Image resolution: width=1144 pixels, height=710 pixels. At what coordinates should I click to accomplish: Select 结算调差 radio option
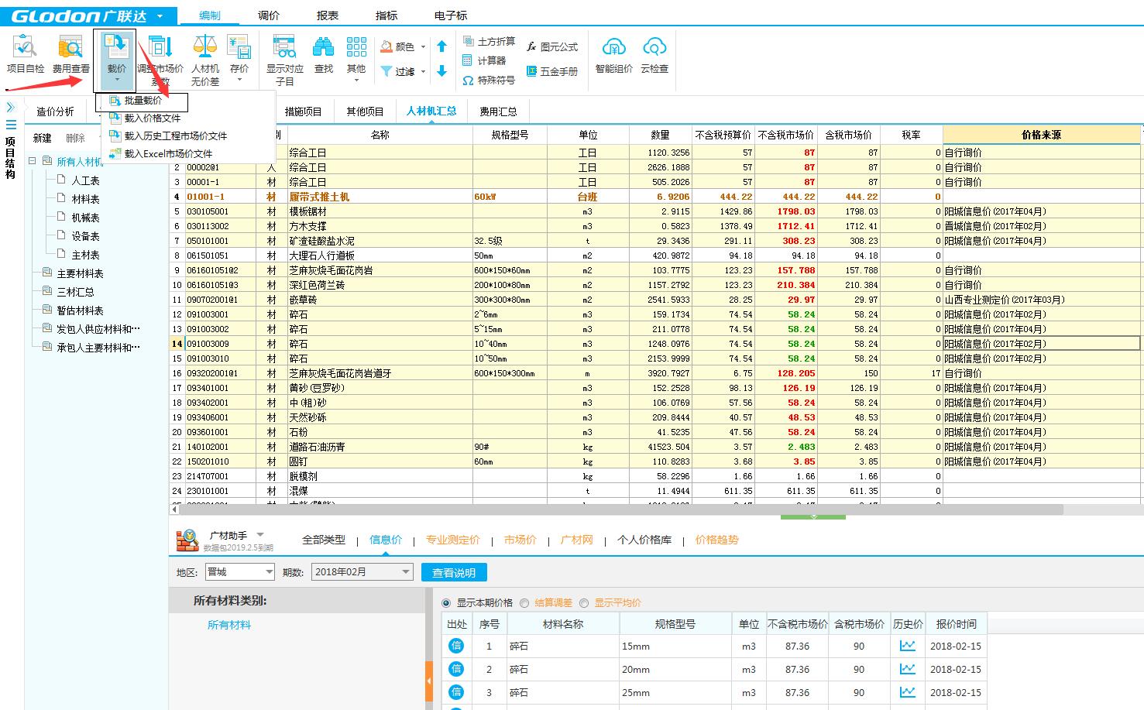coord(524,603)
